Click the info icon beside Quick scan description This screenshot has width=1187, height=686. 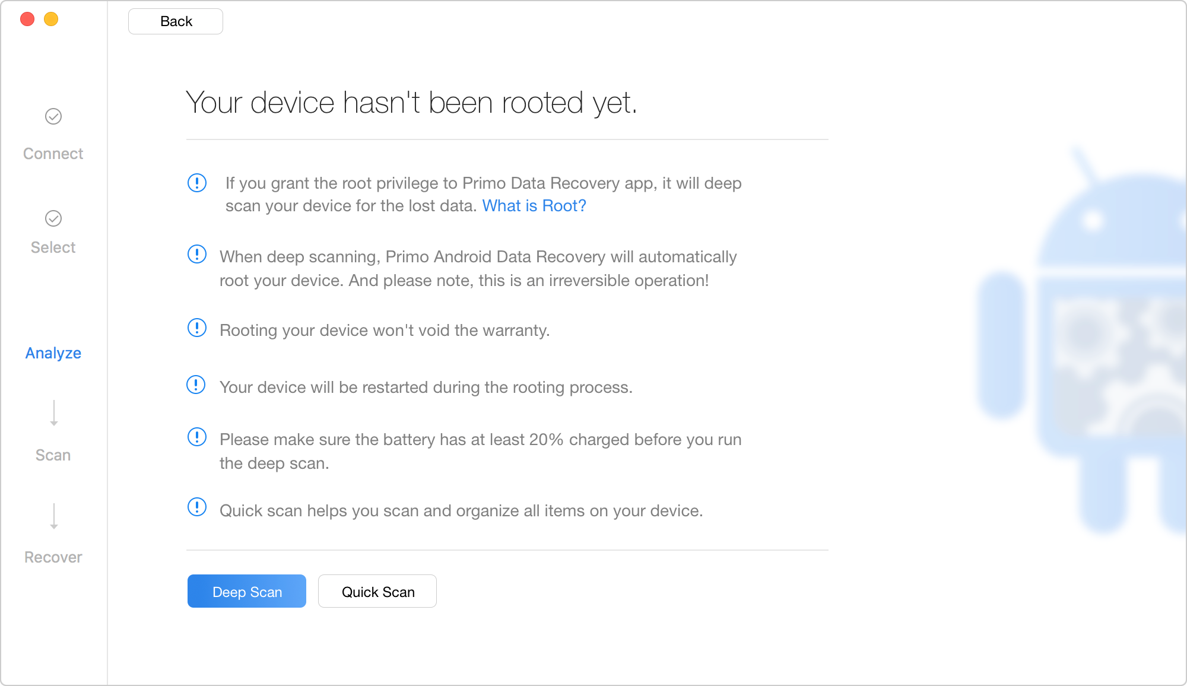[x=197, y=507]
